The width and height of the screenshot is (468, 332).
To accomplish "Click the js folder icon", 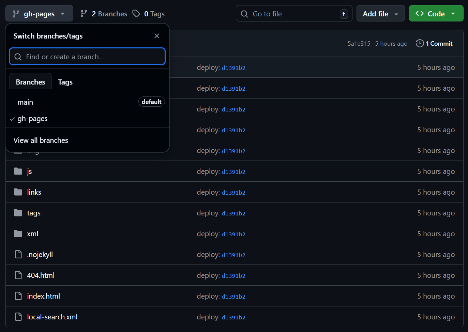I will pyautogui.click(x=18, y=171).
